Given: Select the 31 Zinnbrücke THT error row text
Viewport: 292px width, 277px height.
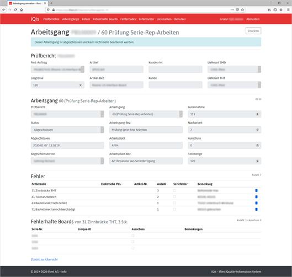Looking at the screenshot, I should (x=44, y=190).
